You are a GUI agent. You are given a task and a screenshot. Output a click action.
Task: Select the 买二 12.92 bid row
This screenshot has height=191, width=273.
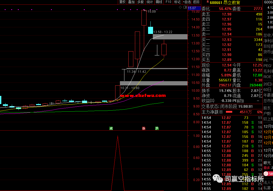[x=232, y=45]
